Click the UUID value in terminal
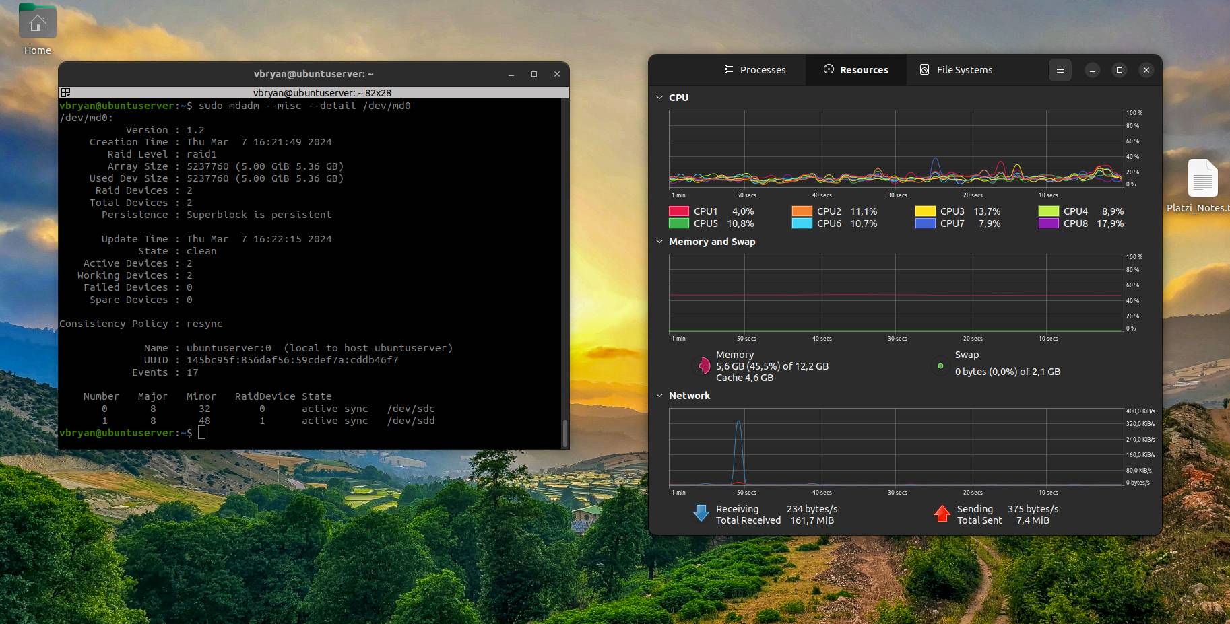1230x624 pixels. [x=292, y=360]
